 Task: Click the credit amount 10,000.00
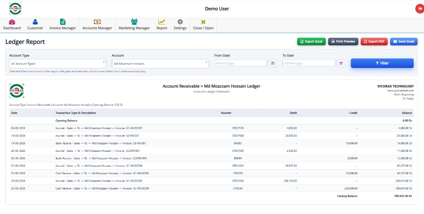tap(352, 143)
